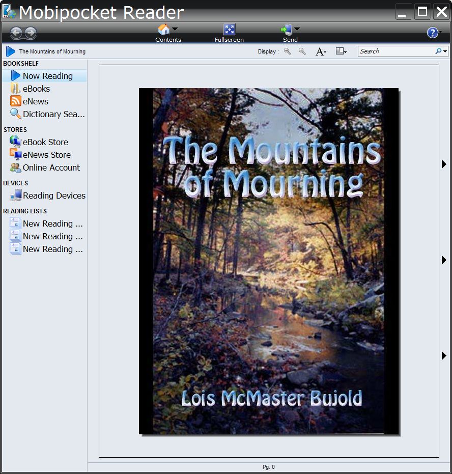The image size is (452, 474).
Task: Open the first New Reading list
Action: point(44,224)
